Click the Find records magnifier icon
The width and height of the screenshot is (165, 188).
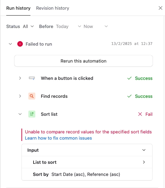tap(32, 96)
